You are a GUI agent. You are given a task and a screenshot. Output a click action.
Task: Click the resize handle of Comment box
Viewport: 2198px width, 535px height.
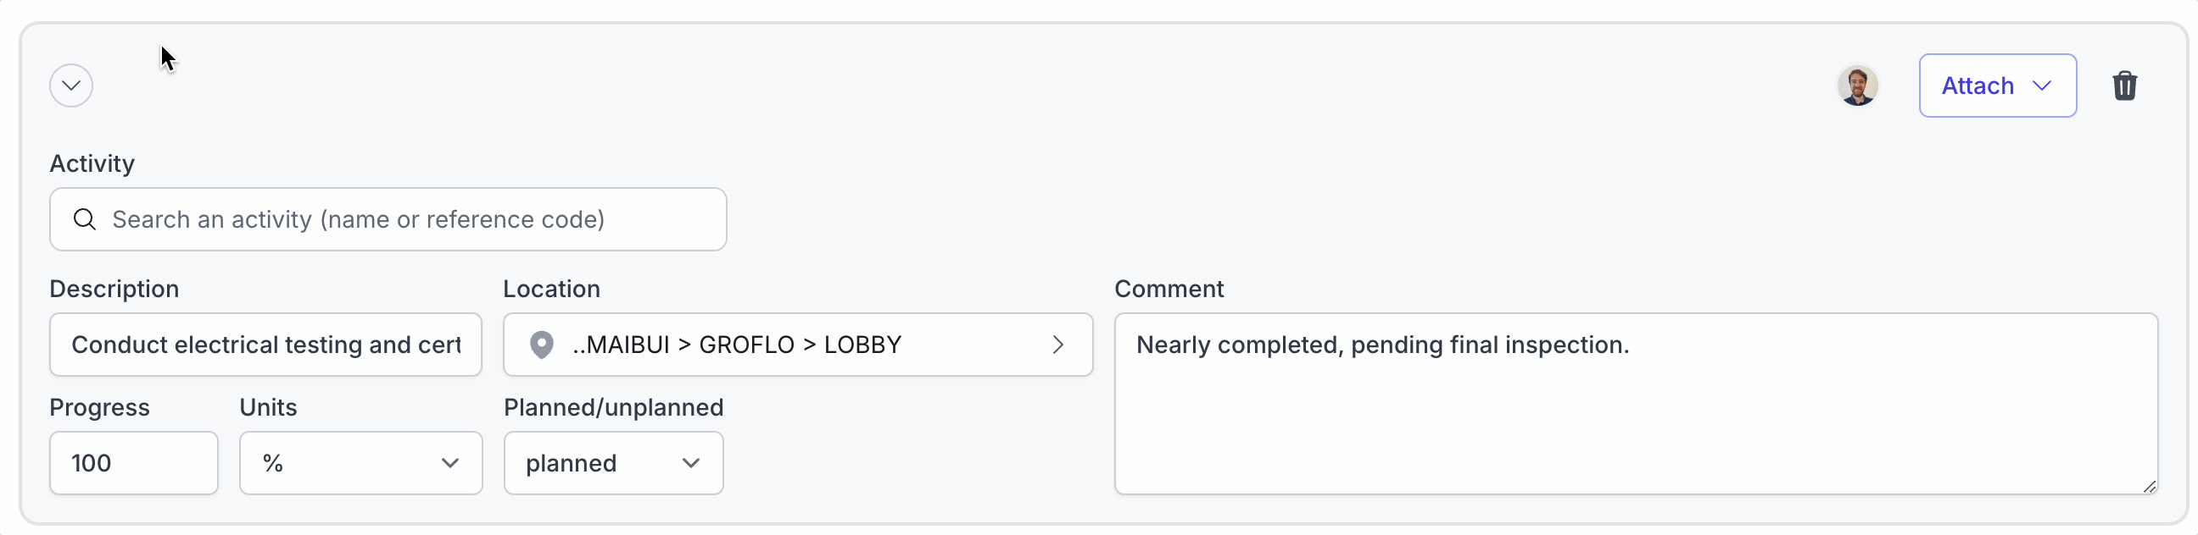tap(2149, 486)
